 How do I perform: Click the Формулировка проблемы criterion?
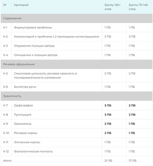(33, 28)
